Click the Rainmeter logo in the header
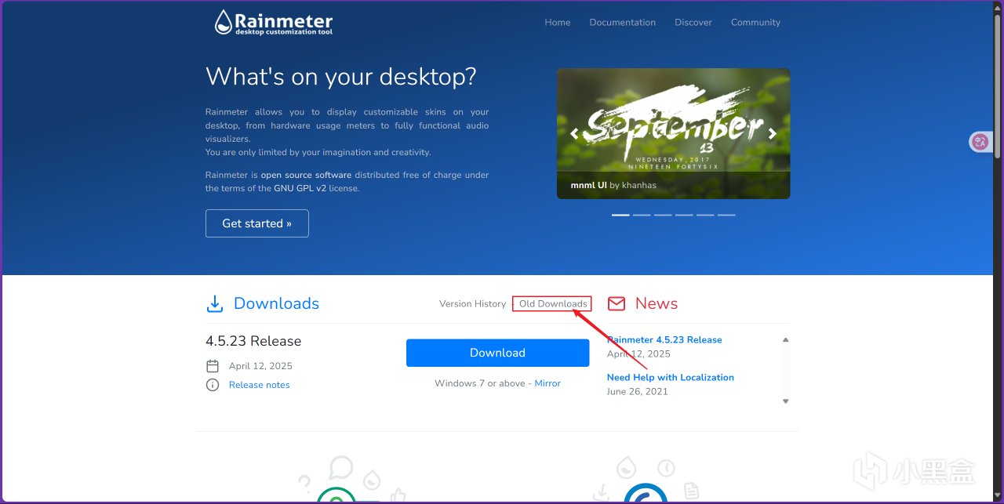The image size is (1004, 504). 273,22
